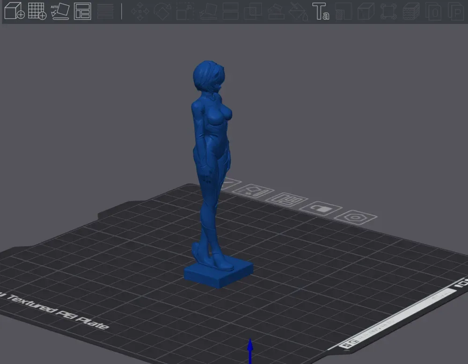
Task: Add a new plate with the grid-plus icon
Action: pos(37,11)
